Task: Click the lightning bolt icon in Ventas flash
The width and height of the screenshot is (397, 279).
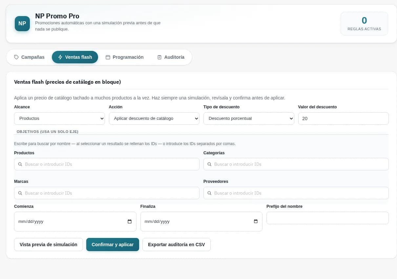Action: pos(60,57)
